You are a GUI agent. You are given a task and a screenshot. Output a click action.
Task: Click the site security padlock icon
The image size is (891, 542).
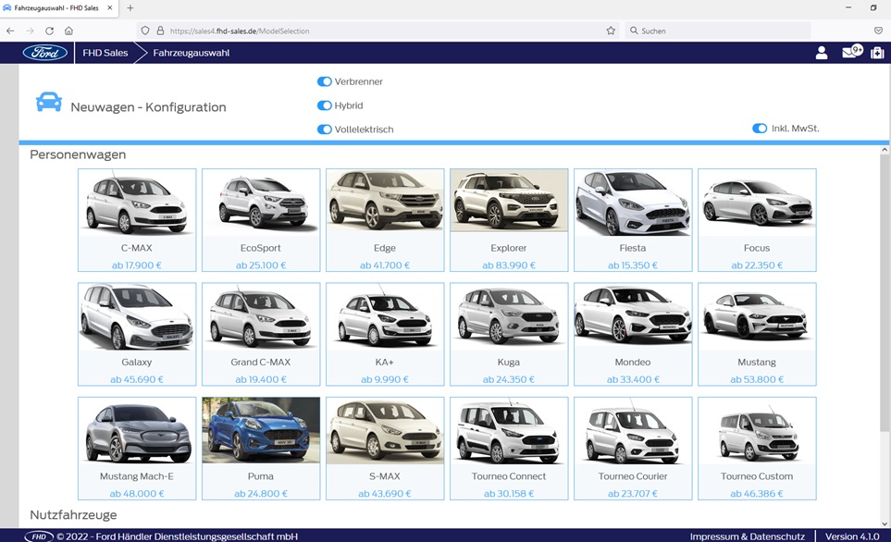[160, 31]
